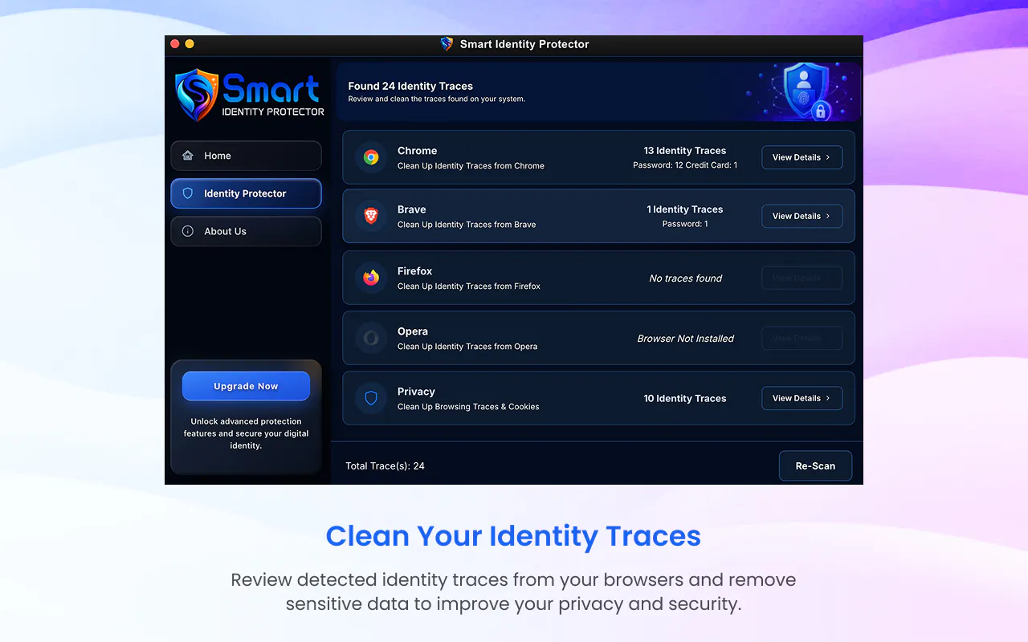The image size is (1028, 642).
Task: Open the About Us page
Action: (x=246, y=231)
